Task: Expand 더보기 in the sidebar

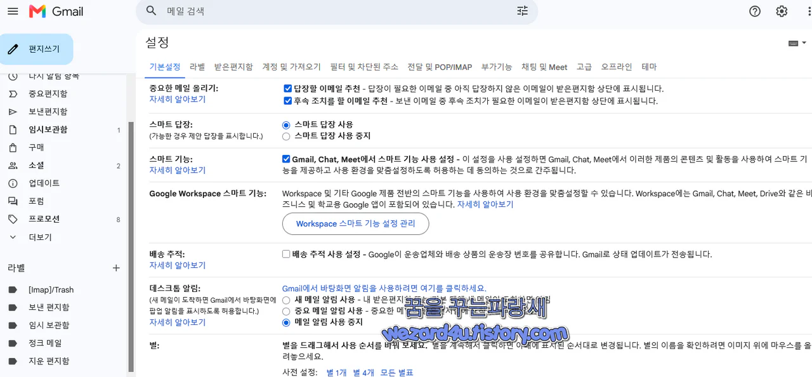Action: (40, 237)
